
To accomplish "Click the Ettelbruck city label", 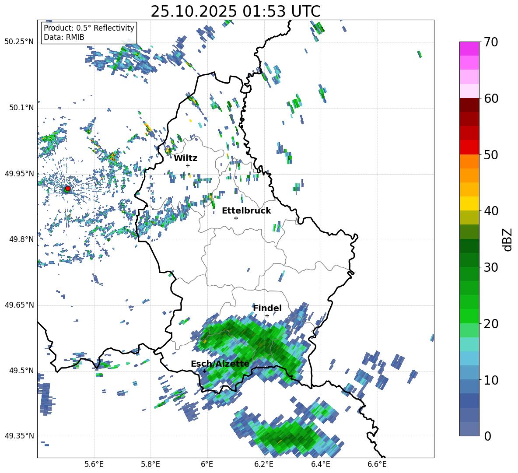I will point(246,211).
